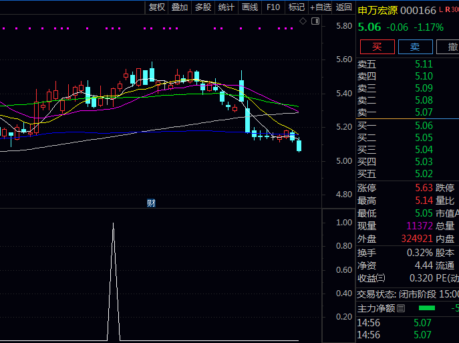Screen dimensions: 459x343
Task: Toggle the side panel layout icon
Action: (x=315, y=21)
